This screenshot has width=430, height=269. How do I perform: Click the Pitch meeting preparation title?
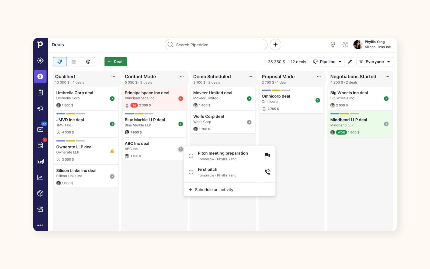click(x=223, y=153)
